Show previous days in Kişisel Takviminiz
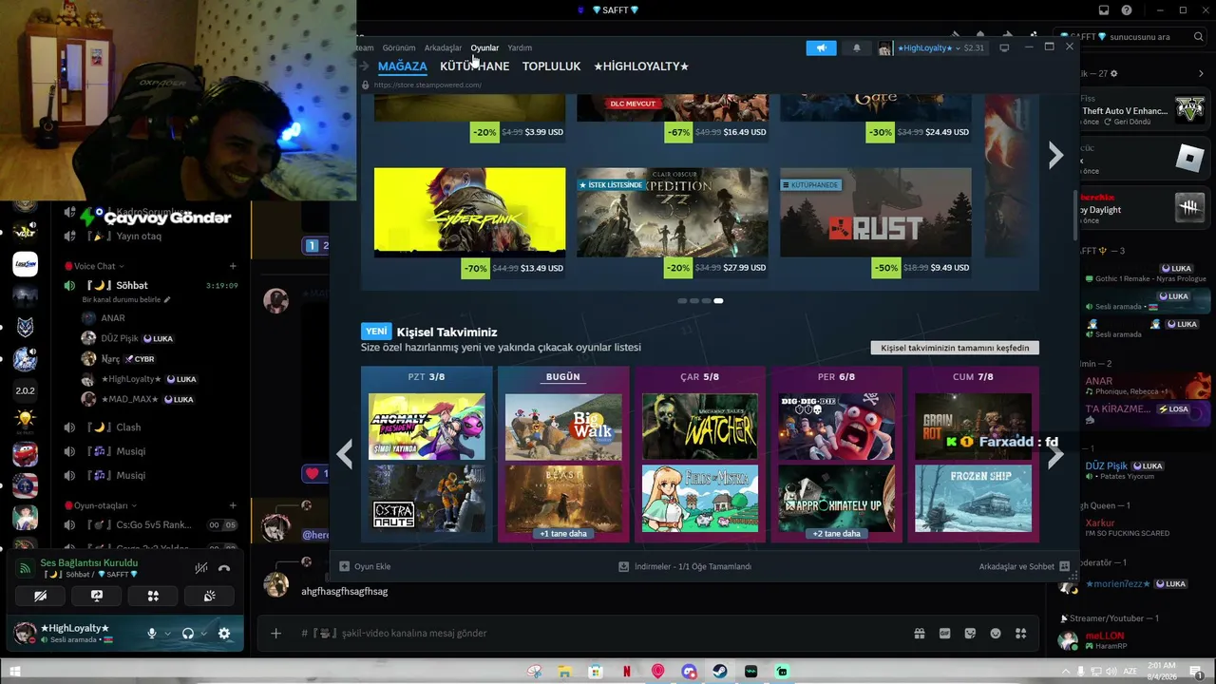The height and width of the screenshot is (684, 1216). point(345,454)
